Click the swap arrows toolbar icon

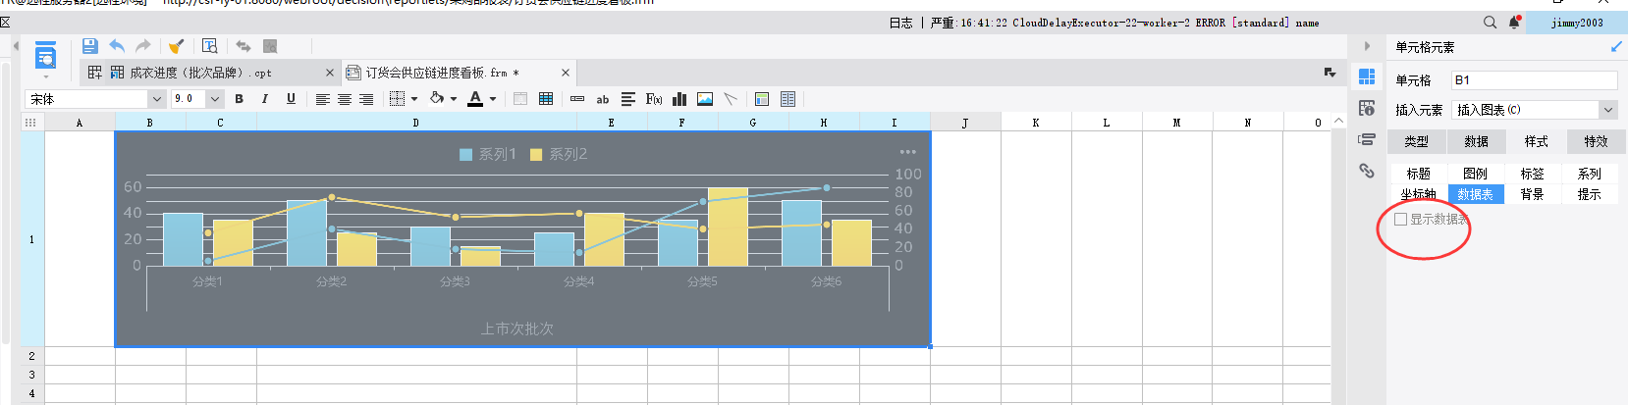click(x=243, y=46)
